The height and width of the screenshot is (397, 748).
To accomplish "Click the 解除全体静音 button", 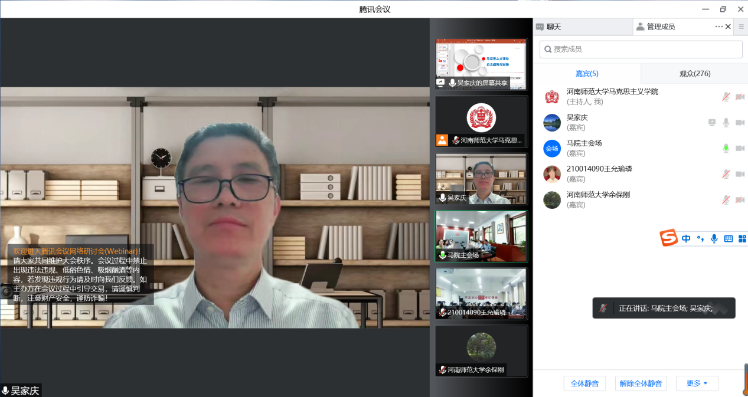I will (641, 383).
